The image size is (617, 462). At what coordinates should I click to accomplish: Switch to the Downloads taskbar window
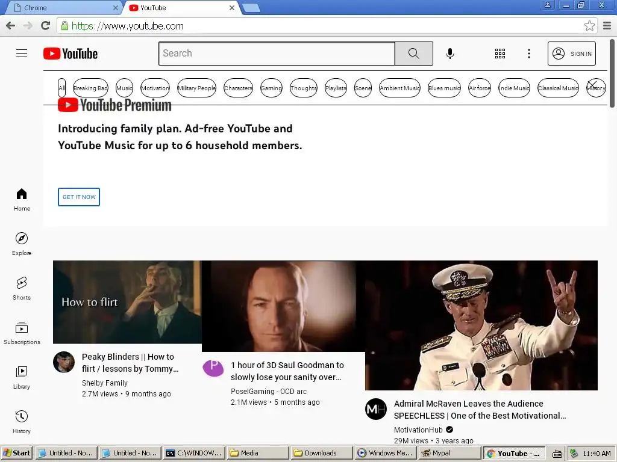click(321, 453)
